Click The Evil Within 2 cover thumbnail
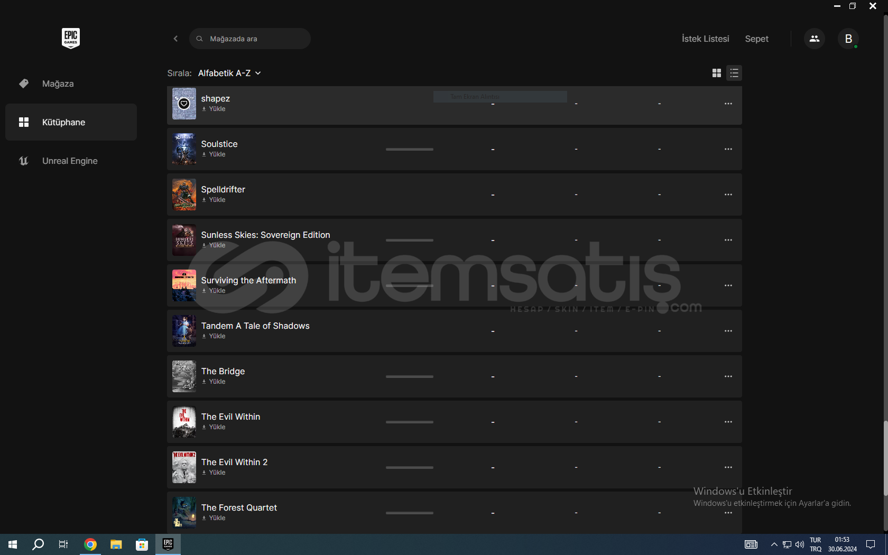Screen dimensions: 888x555 tap(184, 467)
